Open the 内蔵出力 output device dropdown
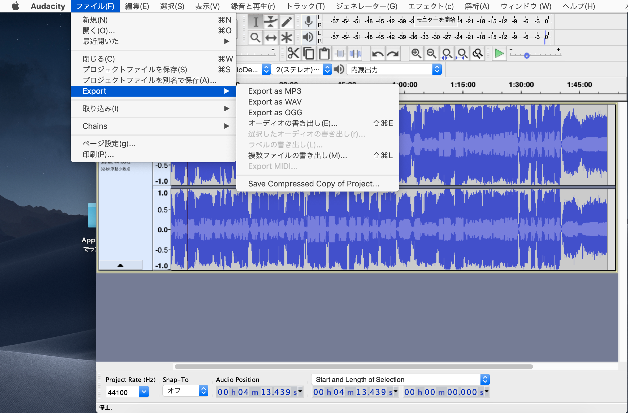The width and height of the screenshot is (628, 413). tap(394, 69)
